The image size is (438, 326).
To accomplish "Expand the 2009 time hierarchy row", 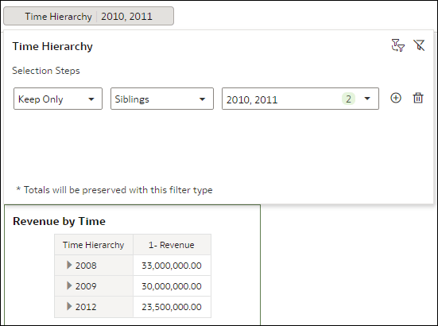I will [69, 285].
